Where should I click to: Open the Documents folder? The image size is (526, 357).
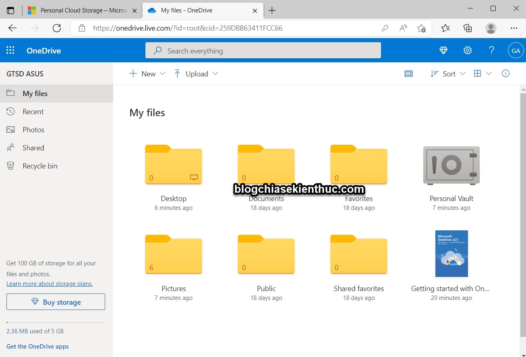[x=266, y=164]
